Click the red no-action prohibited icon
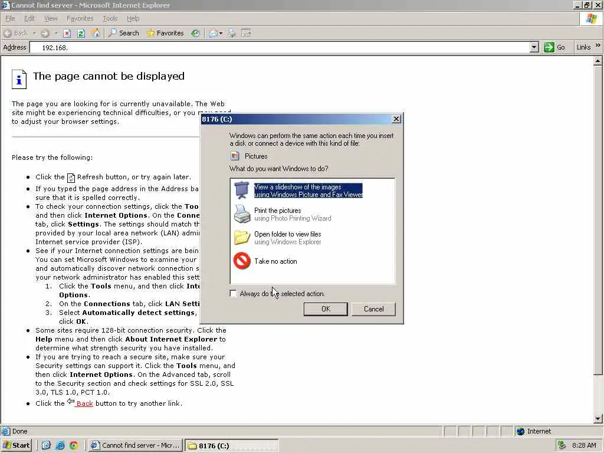604x453 pixels. click(242, 261)
